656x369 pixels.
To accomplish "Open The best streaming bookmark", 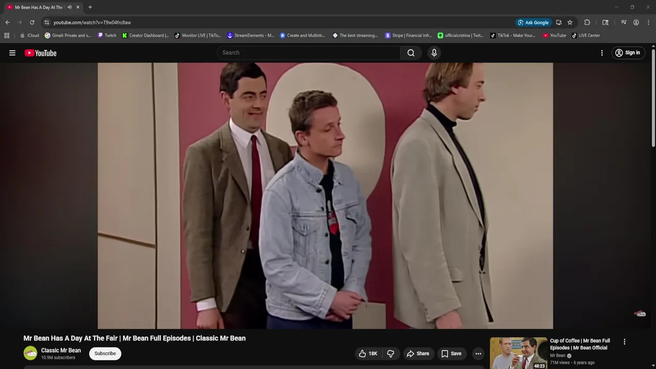I will [355, 35].
